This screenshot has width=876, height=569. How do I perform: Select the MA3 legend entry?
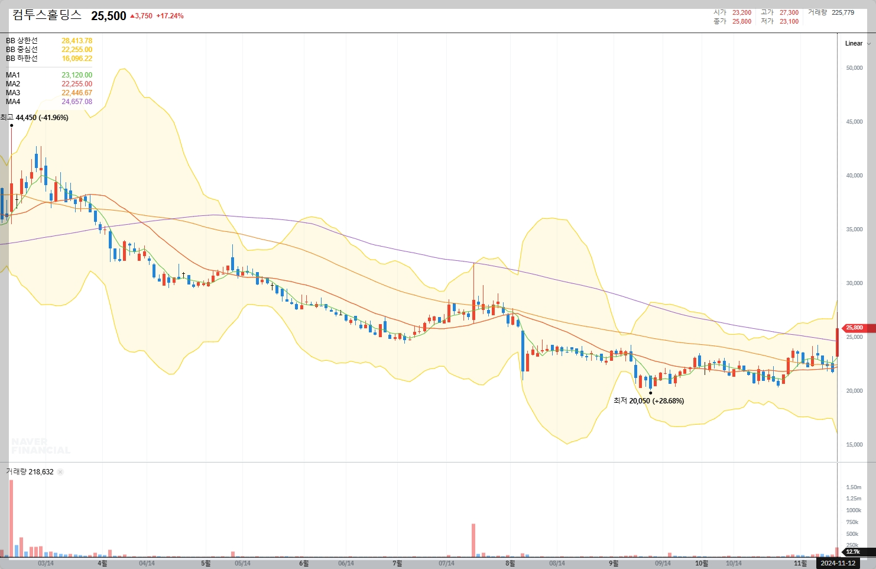(13, 93)
